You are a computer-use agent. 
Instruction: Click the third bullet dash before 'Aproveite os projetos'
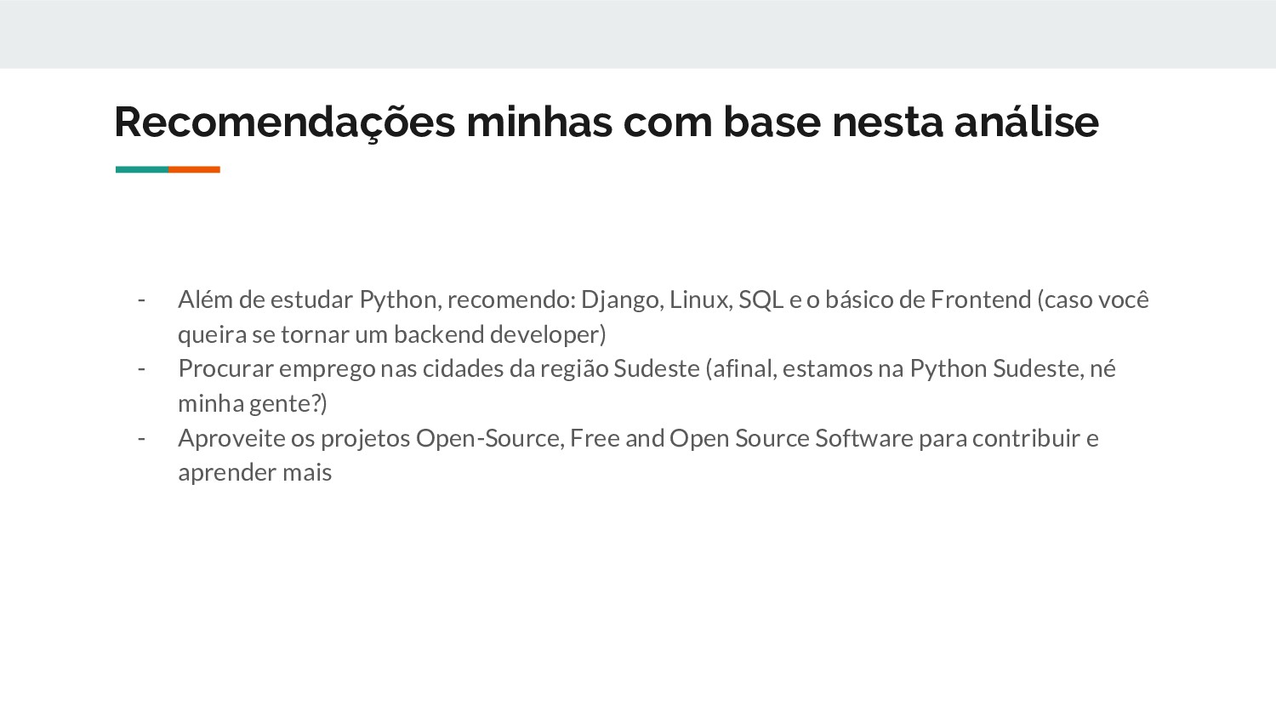(x=141, y=438)
